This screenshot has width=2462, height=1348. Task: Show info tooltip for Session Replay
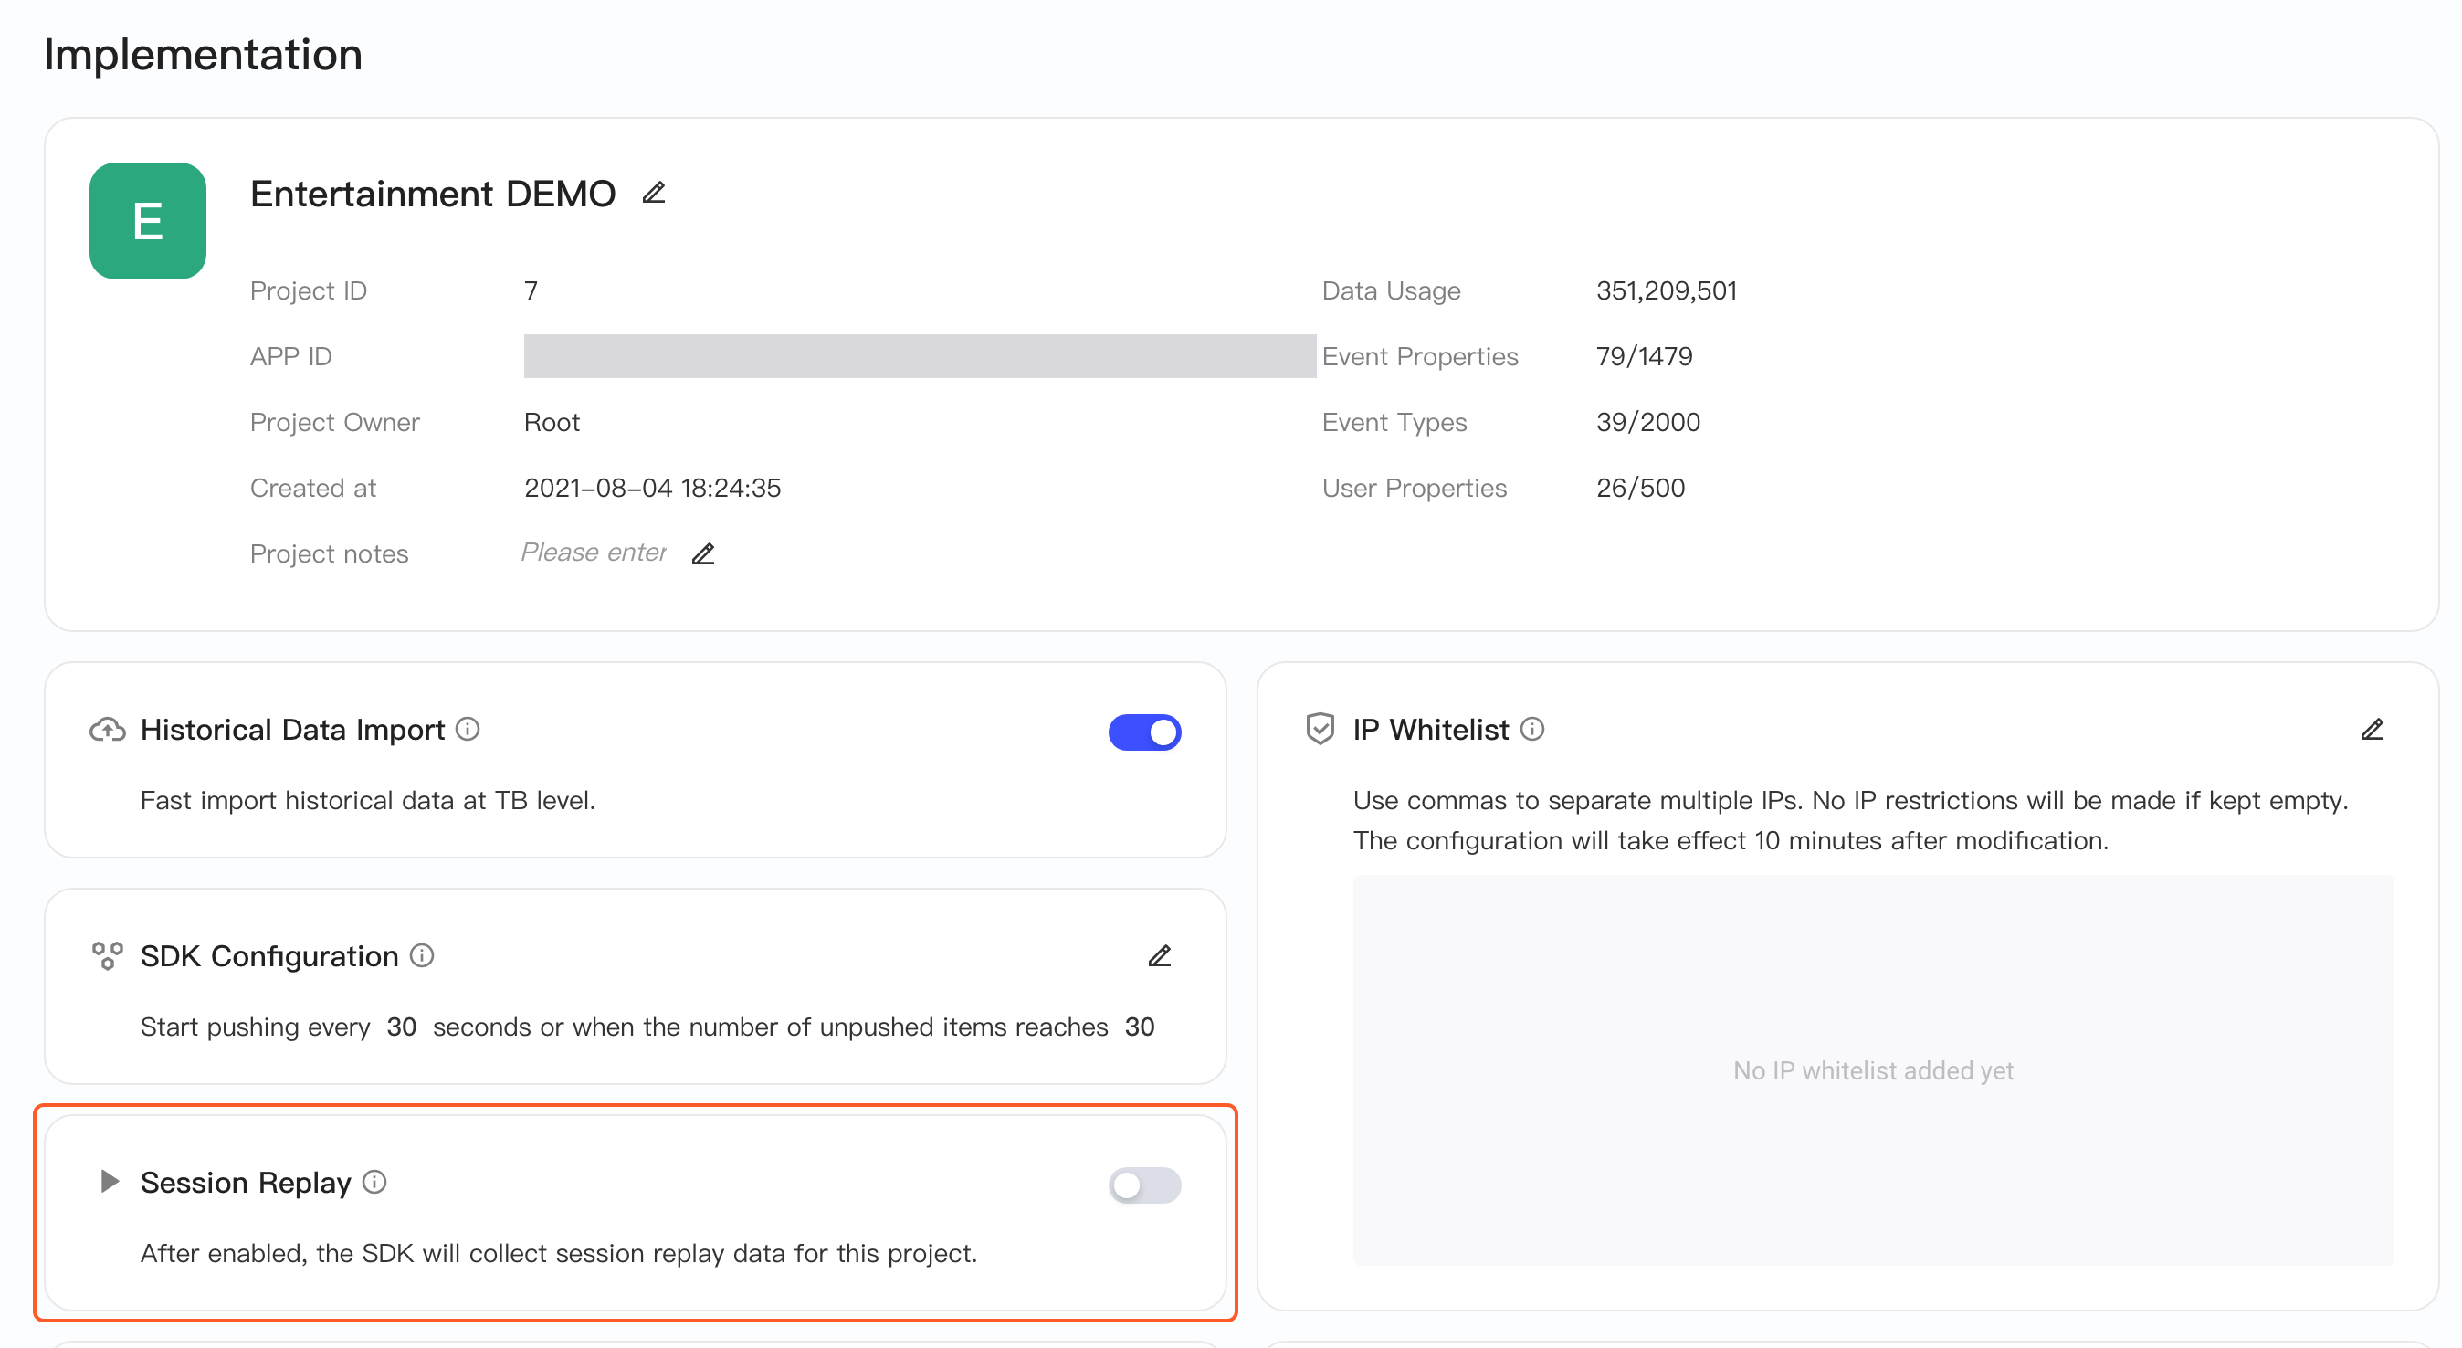pyautogui.click(x=374, y=1183)
